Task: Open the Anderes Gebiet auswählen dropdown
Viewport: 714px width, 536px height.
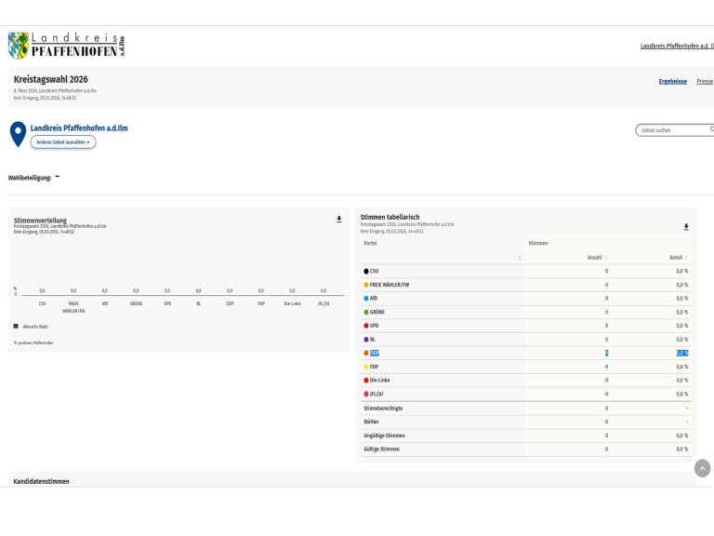Action: coord(63,142)
